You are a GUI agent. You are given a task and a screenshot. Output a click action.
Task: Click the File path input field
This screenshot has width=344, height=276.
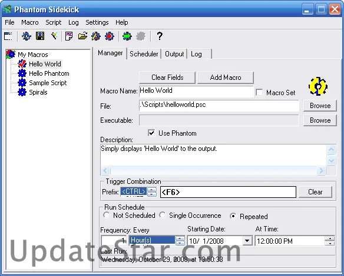coord(219,106)
